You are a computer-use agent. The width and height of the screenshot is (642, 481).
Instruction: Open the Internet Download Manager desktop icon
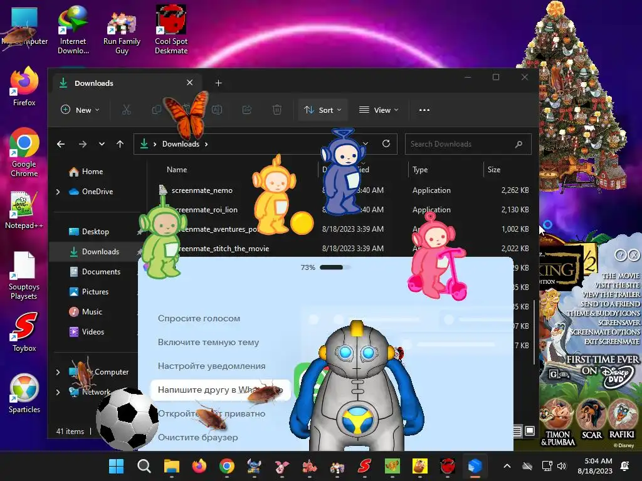[x=73, y=29]
